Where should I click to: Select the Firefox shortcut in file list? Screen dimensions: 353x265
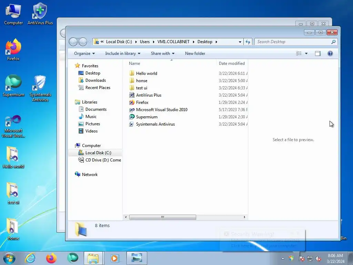tap(142, 102)
